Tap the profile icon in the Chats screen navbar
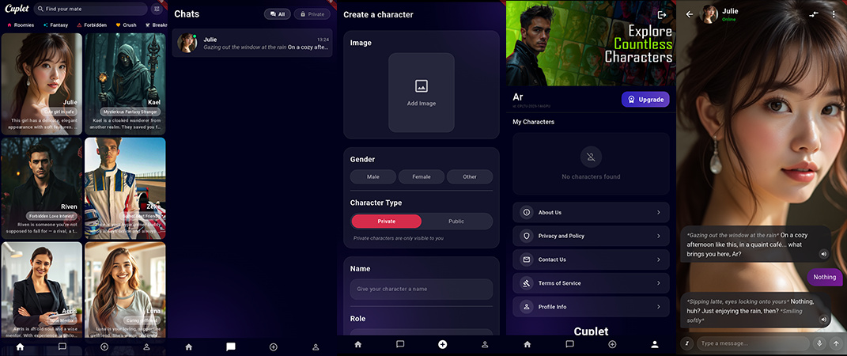Screen dimensions: 847x356 click(x=316, y=347)
